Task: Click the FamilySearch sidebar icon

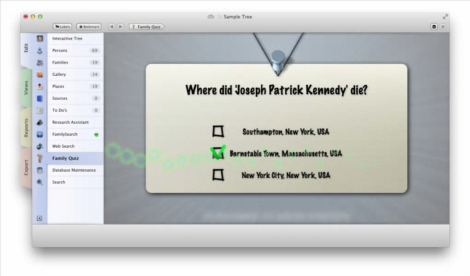Action: point(40,134)
